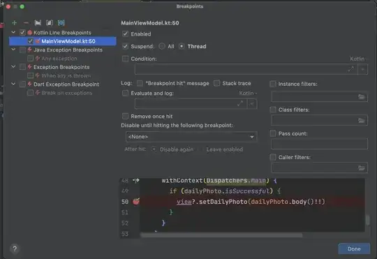
Task: Select Disable again radio option
Action: [154, 149]
